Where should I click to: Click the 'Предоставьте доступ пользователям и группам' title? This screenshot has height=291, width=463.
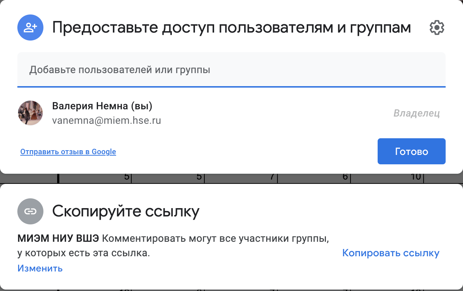(x=231, y=28)
